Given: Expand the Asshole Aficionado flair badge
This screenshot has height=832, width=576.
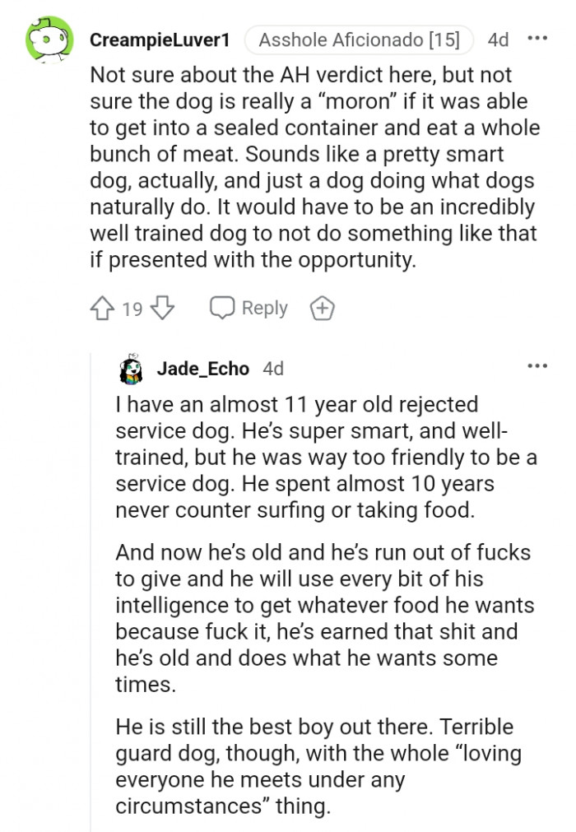Looking at the screenshot, I should point(359,39).
